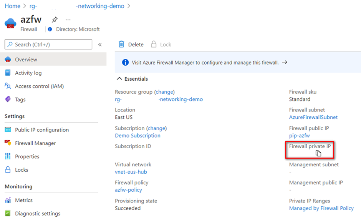361x219 pixels.
Task: Open Access control (IAM)
Action: click(x=40, y=86)
